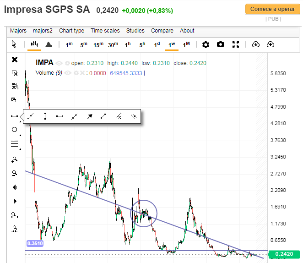The image size is (303, 263).
Task: Switch to mountain area chart type
Action: (x=49, y=44)
